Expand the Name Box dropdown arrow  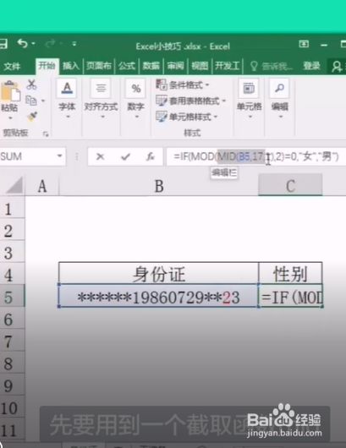pyautogui.click(x=60, y=156)
